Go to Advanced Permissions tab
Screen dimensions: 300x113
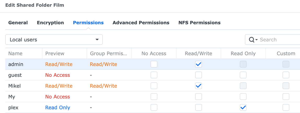pyautogui.click(x=141, y=23)
